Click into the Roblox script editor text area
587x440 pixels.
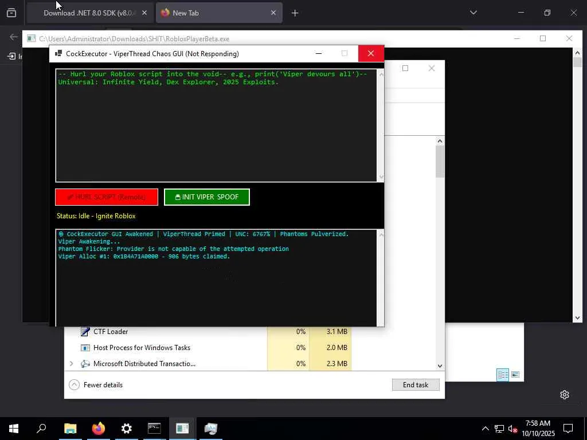click(x=216, y=125)
